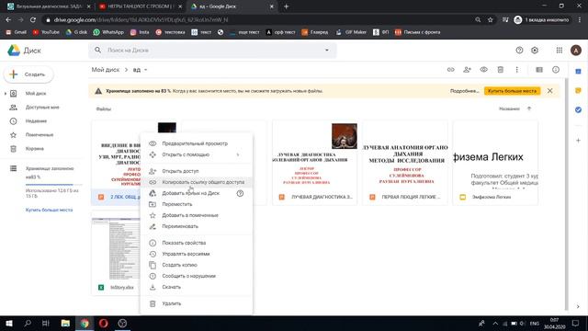Open Доступные мне in the sidebar
Screen dimensions: 588x331
[x=42, y=108]
